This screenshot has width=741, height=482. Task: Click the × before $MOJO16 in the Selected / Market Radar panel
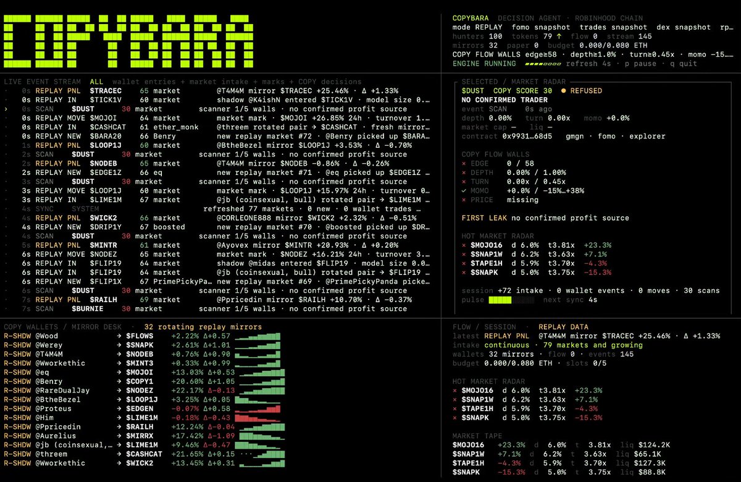(464, 245)
